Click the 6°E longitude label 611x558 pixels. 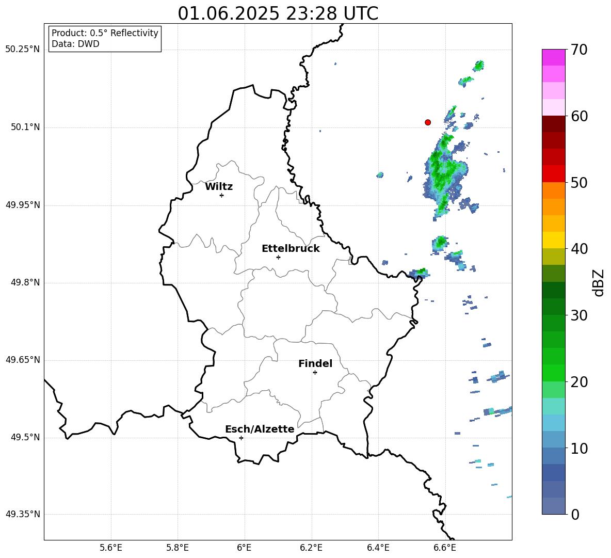tap(244, 548)
